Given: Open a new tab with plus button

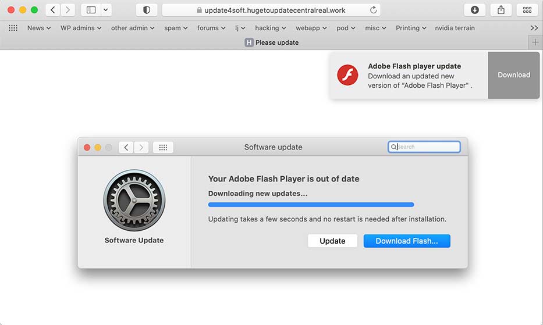Looking at the screenshot, I should [x=535, y=42].
